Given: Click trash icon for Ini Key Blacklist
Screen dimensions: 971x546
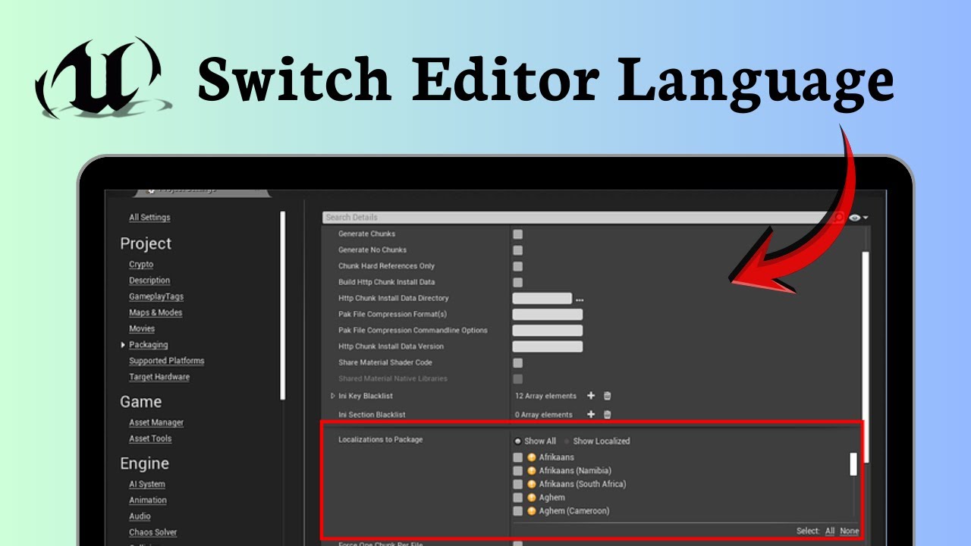Looking at the screenshot, I should pos(607,396).
